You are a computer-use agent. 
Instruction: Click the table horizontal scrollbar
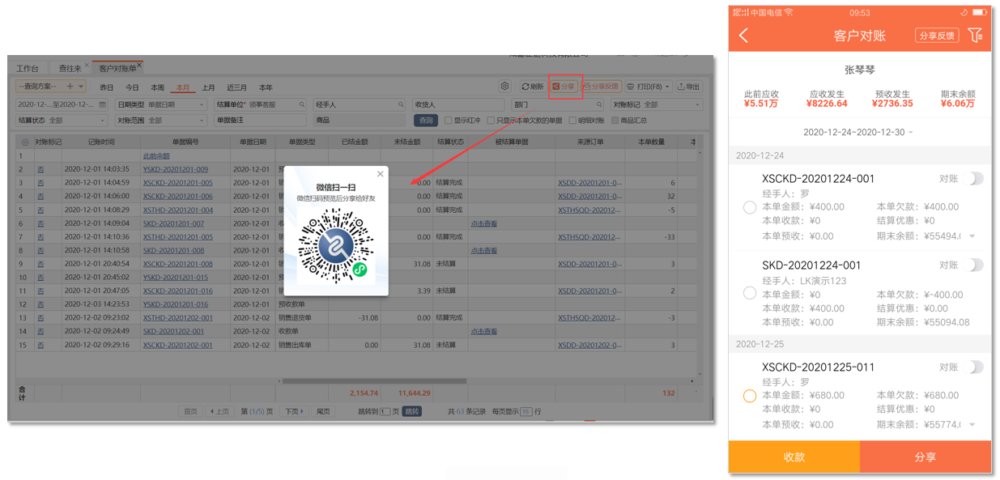click(374, 380)
